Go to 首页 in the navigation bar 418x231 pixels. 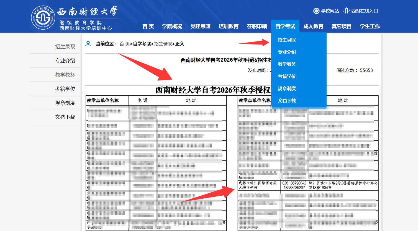[x=148, y=26]
